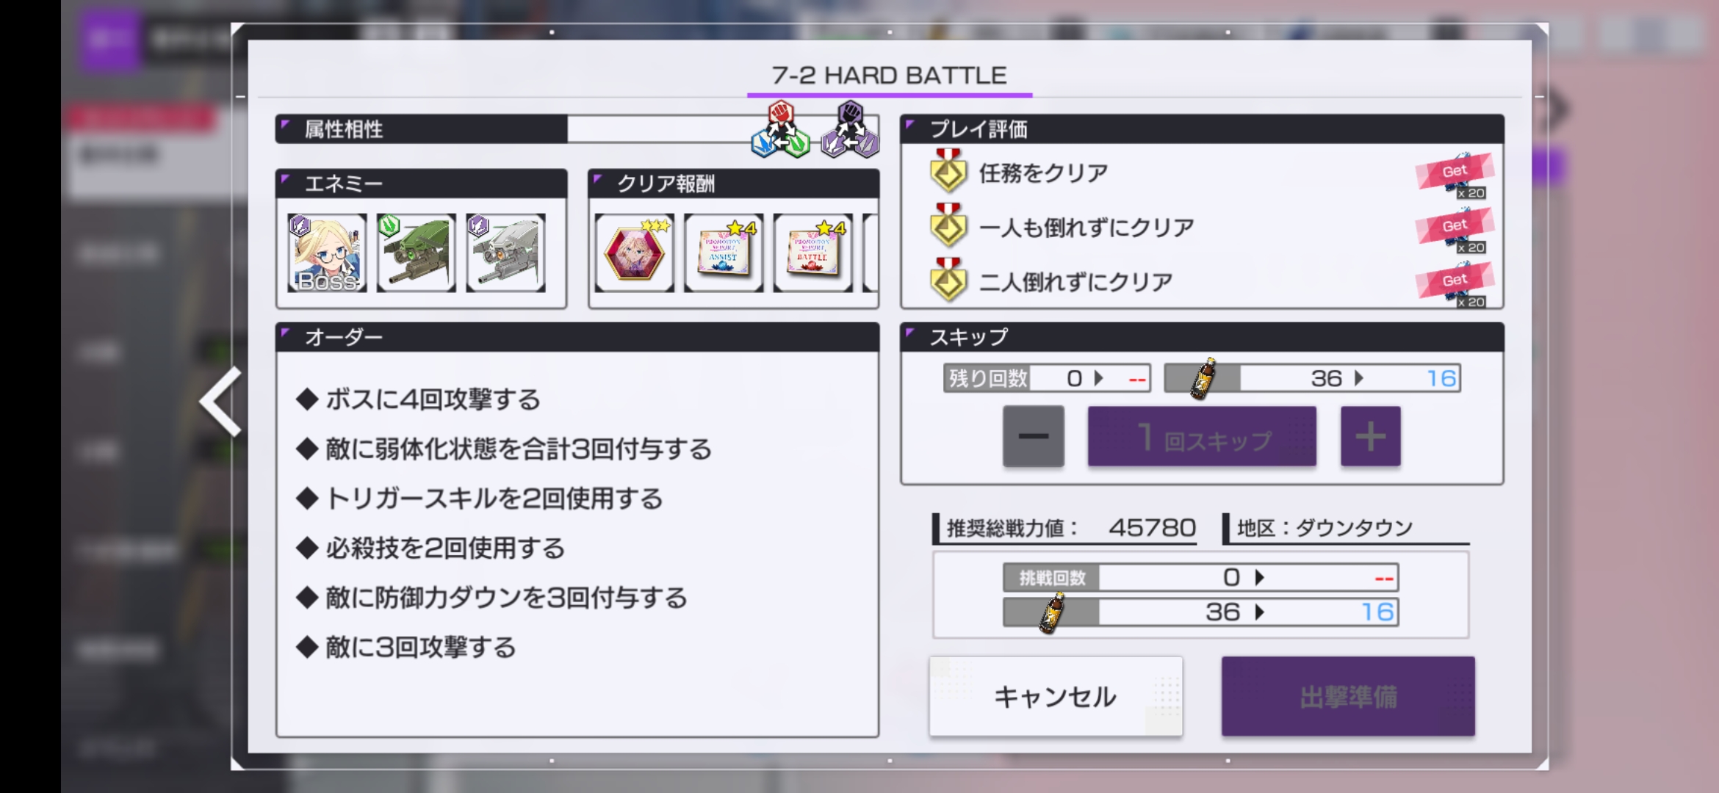Tap the Boss enemy portrait icon
Viewport: 1719px width, 793px height.
pos(327,253)
